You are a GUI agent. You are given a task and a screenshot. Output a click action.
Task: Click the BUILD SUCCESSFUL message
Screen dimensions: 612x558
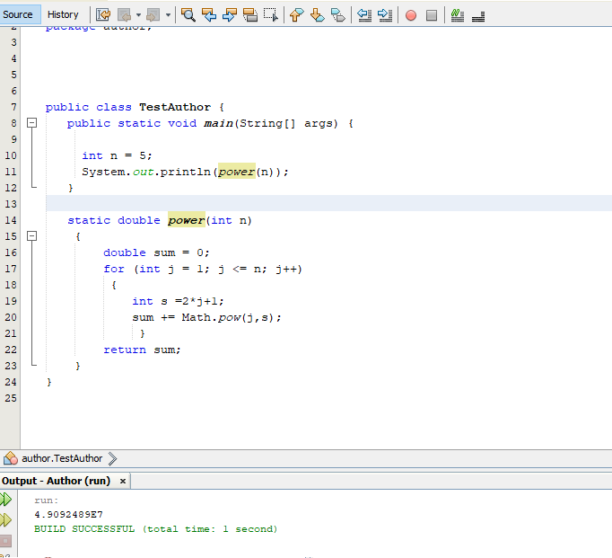tap(156, 529)
